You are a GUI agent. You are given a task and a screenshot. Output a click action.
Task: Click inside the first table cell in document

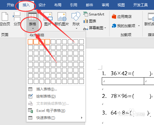click(x=123, y=81)
